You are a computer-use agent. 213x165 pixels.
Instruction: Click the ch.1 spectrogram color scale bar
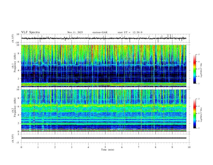194,69
